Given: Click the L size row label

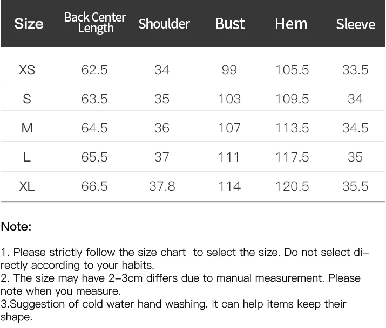Looking at the screenshot, I should tap(27, 157).
